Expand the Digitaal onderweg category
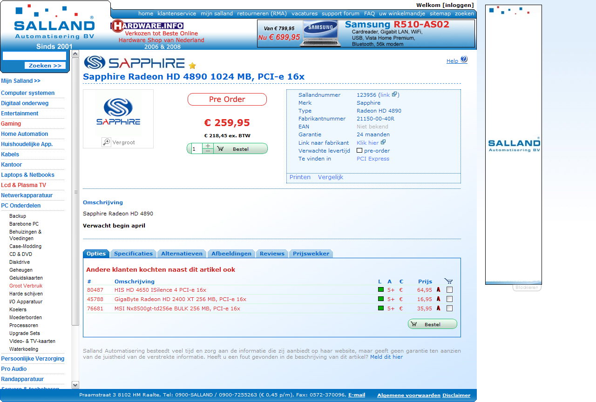The image size is (596, 402). [25, 103]
